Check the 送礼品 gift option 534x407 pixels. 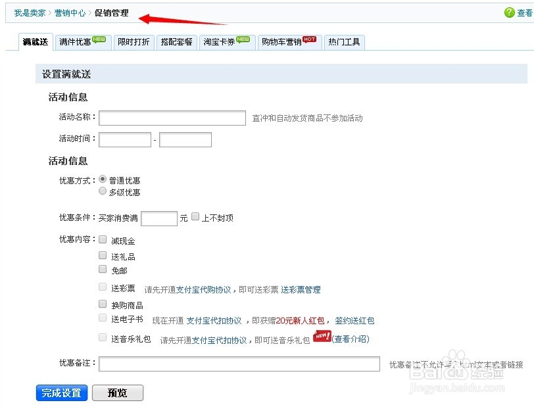click(x=103, y=254)
